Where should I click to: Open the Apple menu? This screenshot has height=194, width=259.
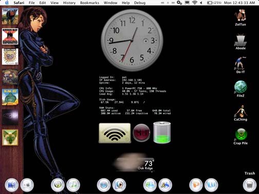tap(7, 3)
